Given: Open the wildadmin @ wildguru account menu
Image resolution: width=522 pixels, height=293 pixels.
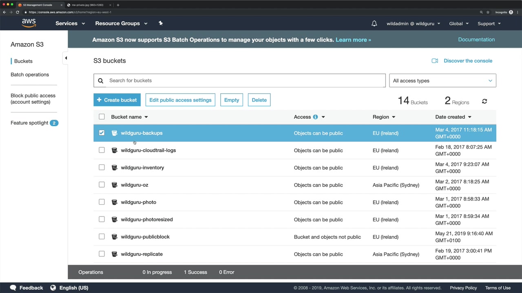Looking at the screenshot, I should tap(413, 24).
